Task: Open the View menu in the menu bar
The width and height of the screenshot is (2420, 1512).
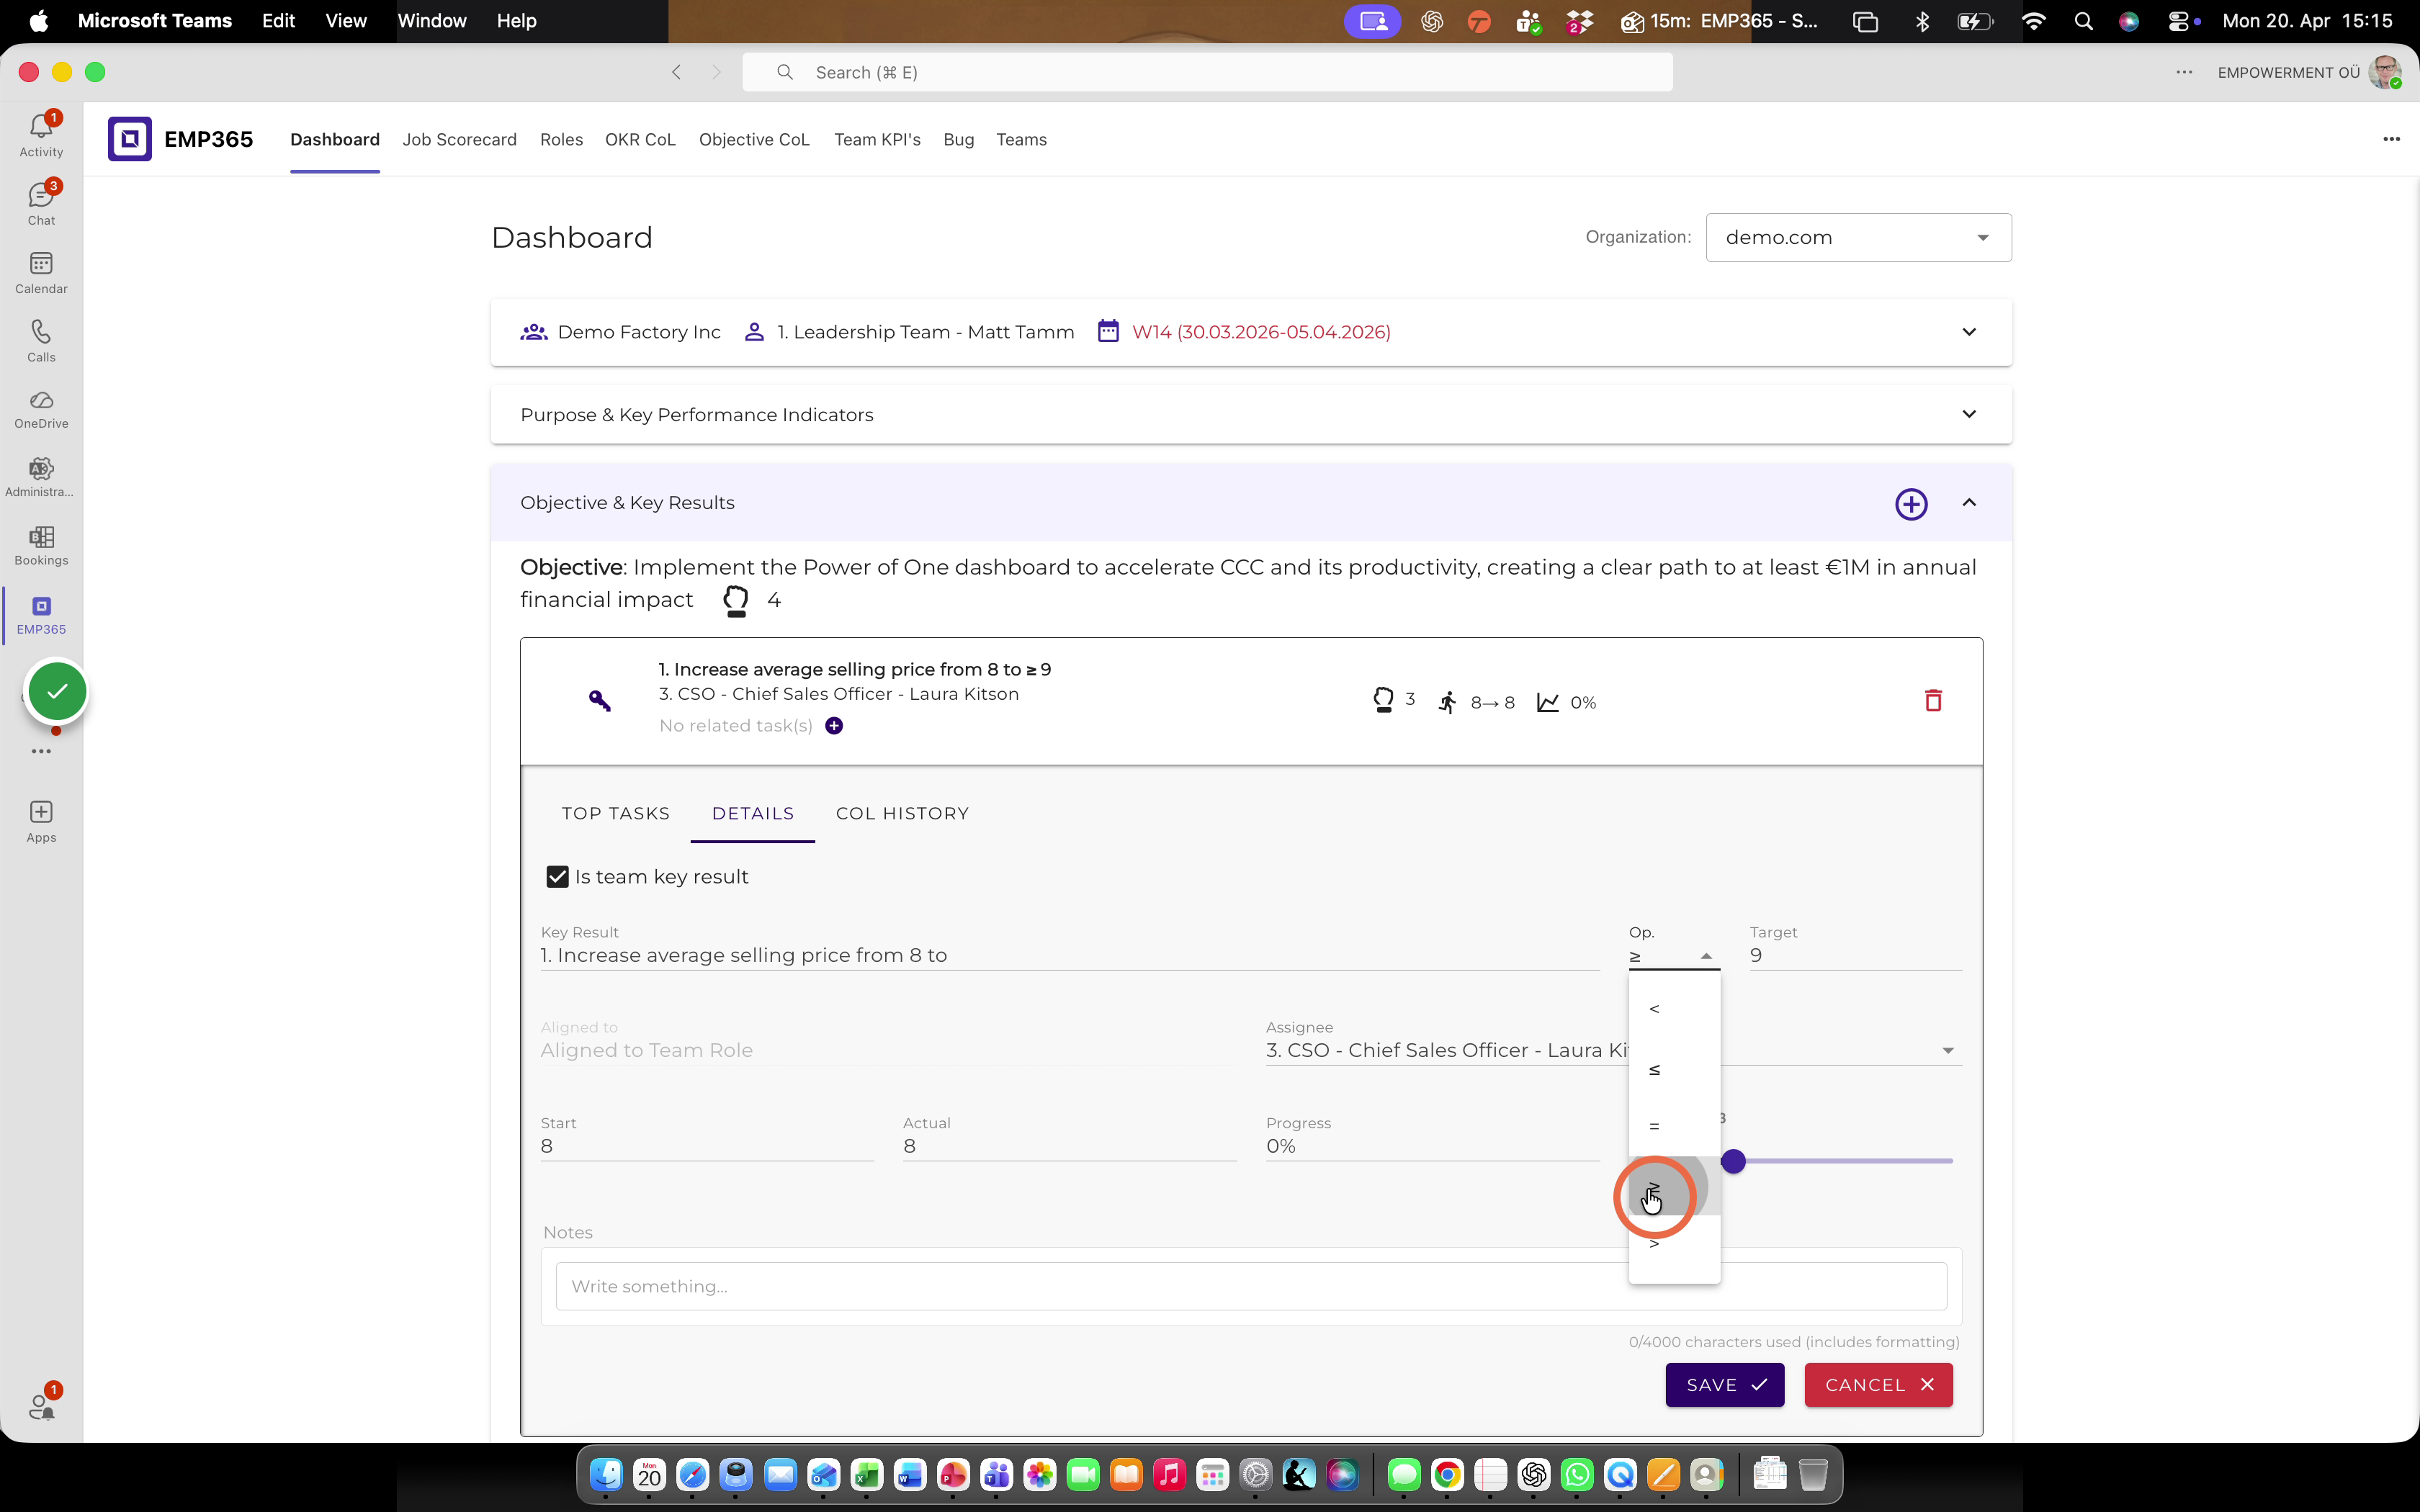Action: click(346, 21)
